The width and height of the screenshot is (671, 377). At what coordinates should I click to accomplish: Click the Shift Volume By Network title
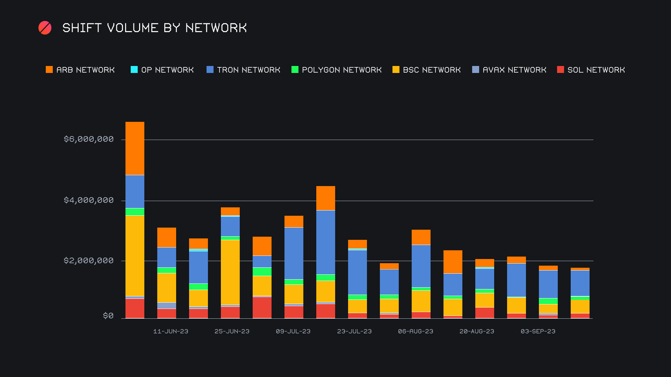pos(154,28)
